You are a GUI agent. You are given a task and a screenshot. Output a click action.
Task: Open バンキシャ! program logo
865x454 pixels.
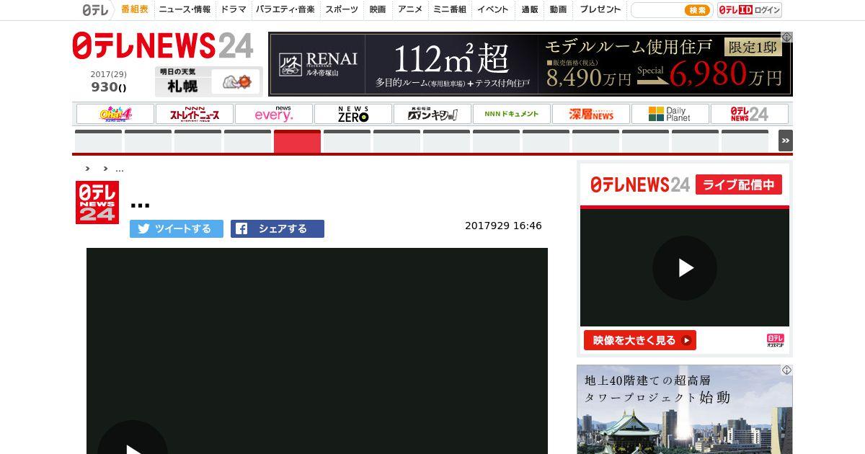point(432,114)
